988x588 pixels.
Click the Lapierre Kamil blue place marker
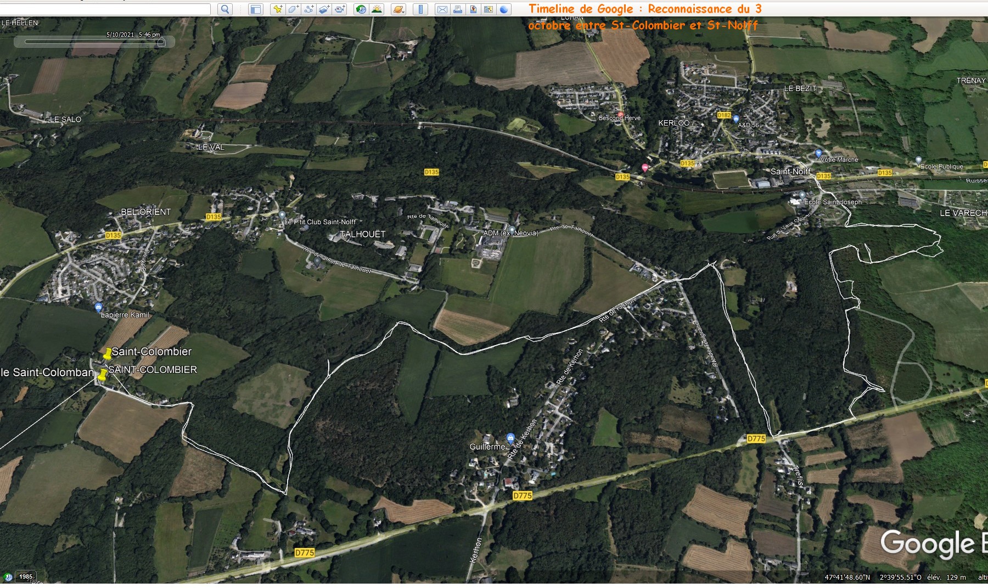coord(98,307)
